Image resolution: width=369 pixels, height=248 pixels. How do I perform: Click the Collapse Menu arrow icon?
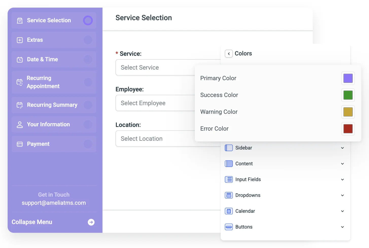91,222
